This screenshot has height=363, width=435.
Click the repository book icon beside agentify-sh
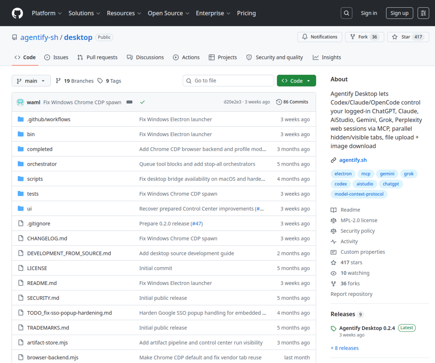pos(14,37)
